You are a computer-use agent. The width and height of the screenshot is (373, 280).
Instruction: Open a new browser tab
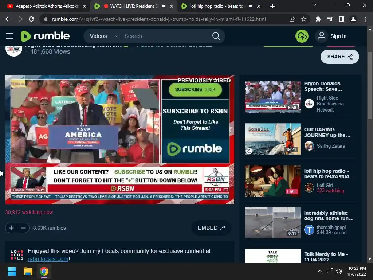272,6
